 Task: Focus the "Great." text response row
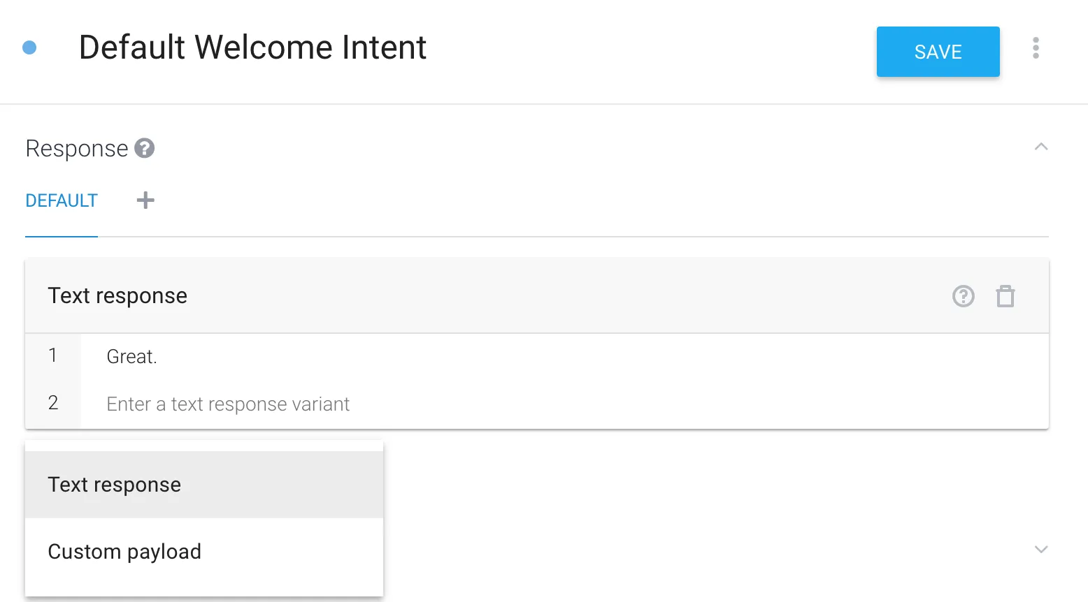(x=564, y=357)
